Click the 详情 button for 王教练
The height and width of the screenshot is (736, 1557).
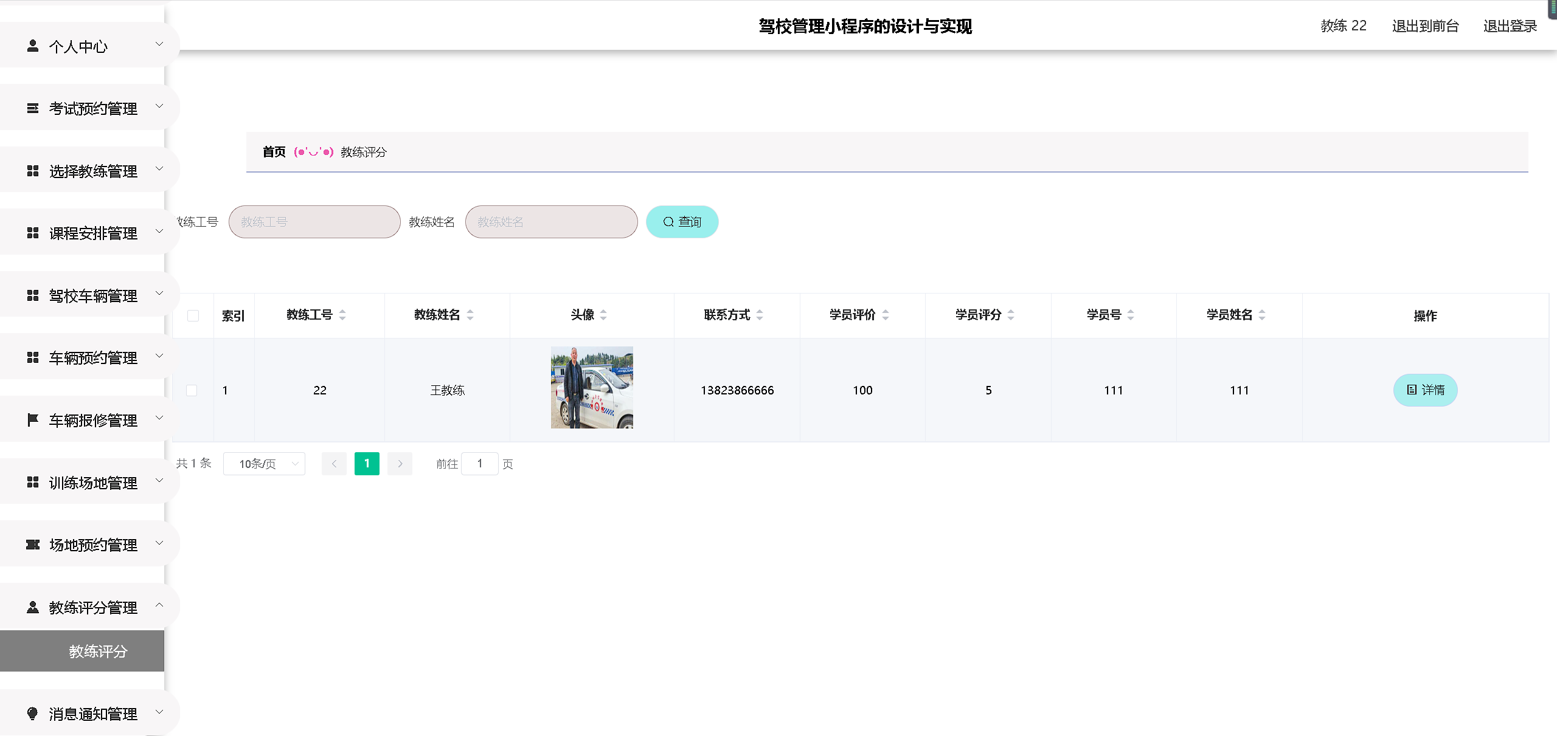pyautogui.click(x=1425, y=390)
